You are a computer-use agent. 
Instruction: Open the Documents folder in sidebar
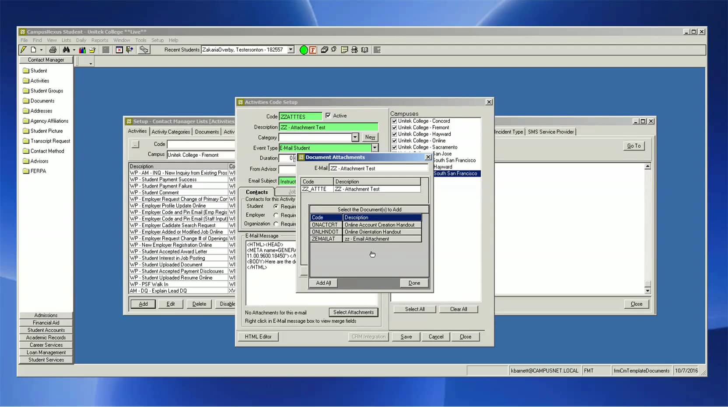coord(38,101)
